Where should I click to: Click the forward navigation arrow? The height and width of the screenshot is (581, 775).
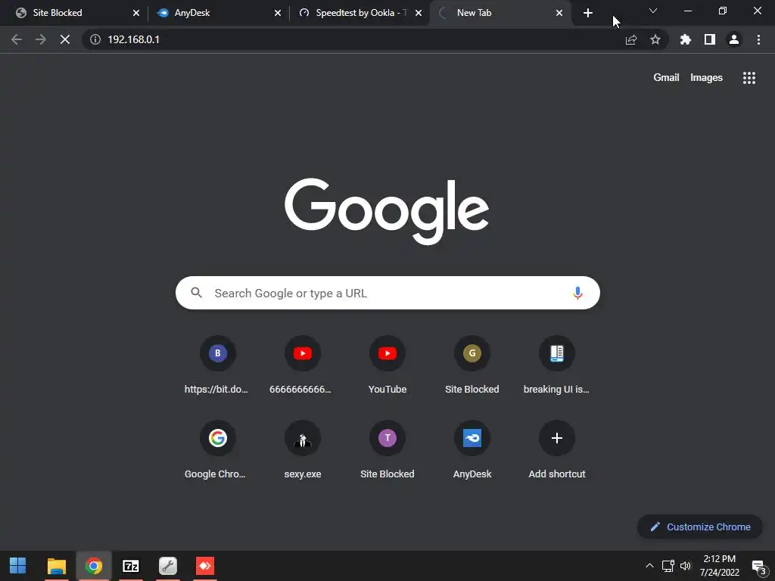pyautogui.click(x=41, y=39)
